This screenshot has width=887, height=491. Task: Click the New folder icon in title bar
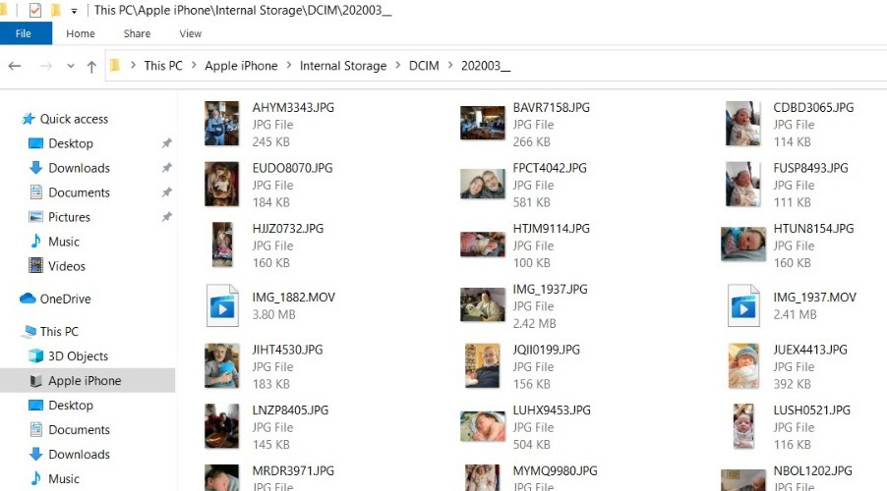coord(55,10)
